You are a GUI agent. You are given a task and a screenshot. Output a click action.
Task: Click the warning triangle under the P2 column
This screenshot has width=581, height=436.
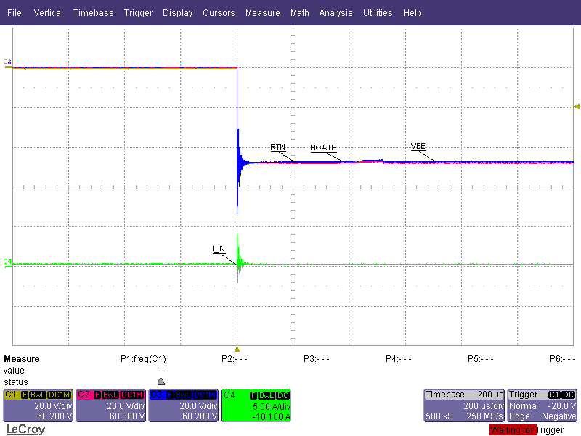pyautogui.click(x=161, y=380)
